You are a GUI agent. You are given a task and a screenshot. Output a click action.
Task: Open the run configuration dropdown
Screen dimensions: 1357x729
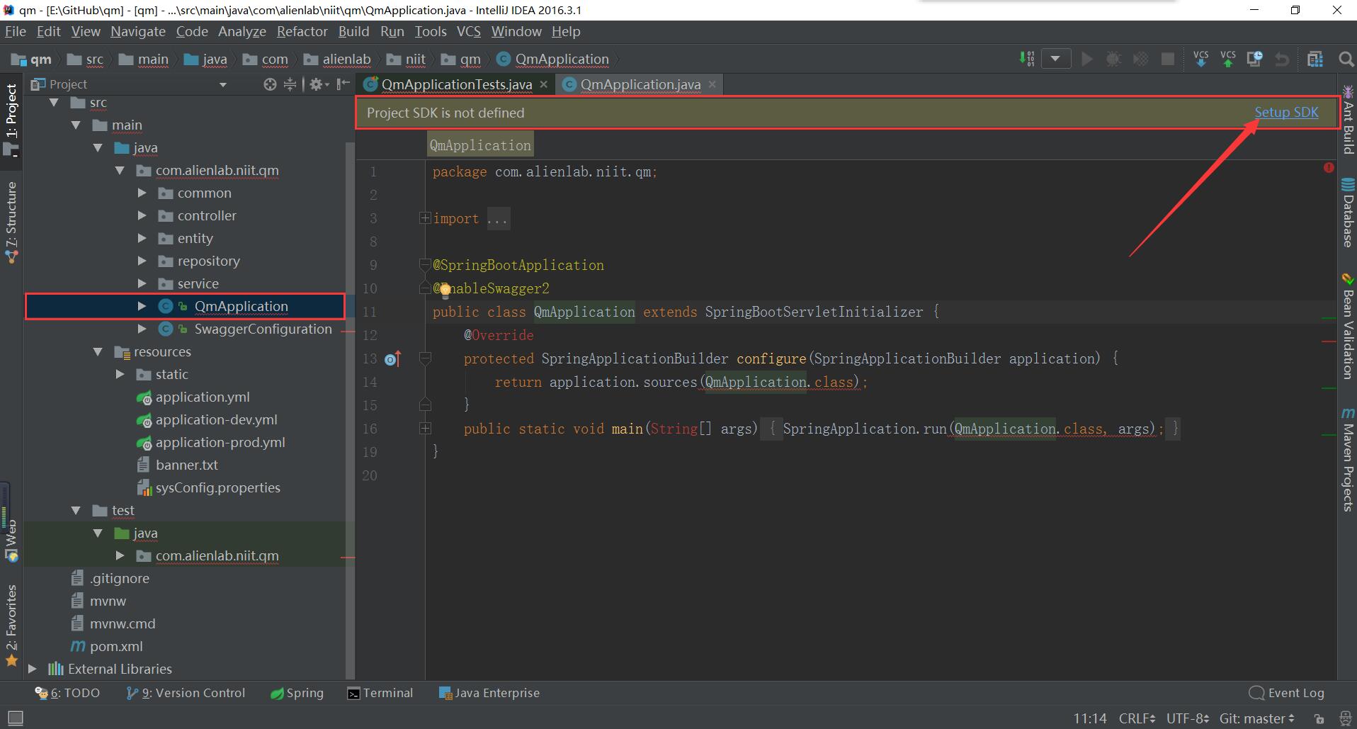coord(1056,59)
